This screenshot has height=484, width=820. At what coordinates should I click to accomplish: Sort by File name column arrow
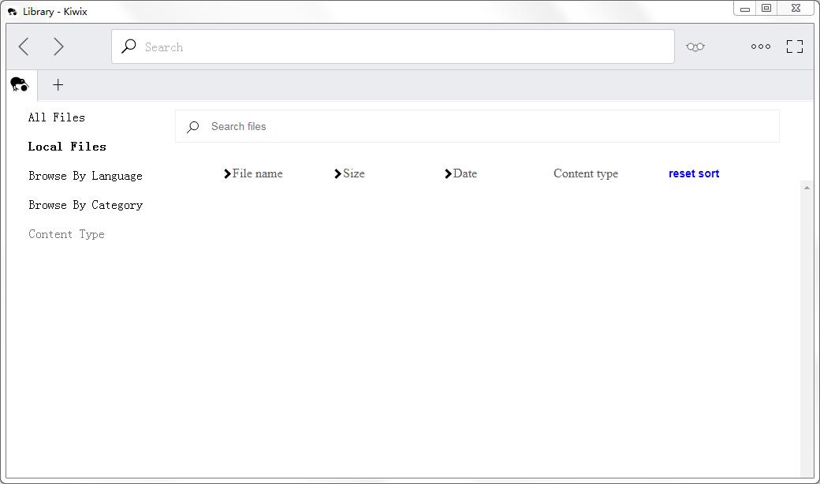(228, 174)
